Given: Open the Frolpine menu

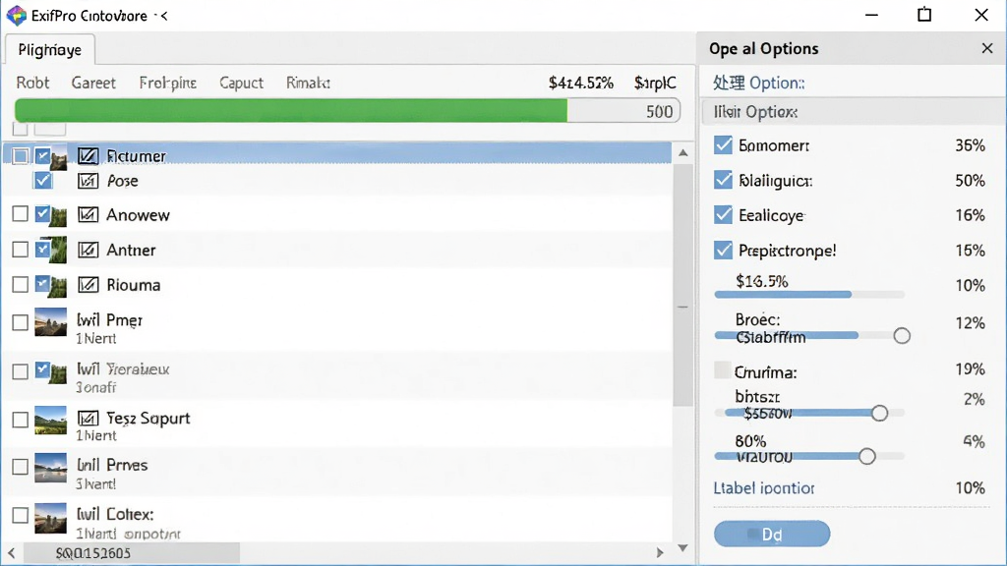Looking at the screenshot, I should tap(167, 83).
